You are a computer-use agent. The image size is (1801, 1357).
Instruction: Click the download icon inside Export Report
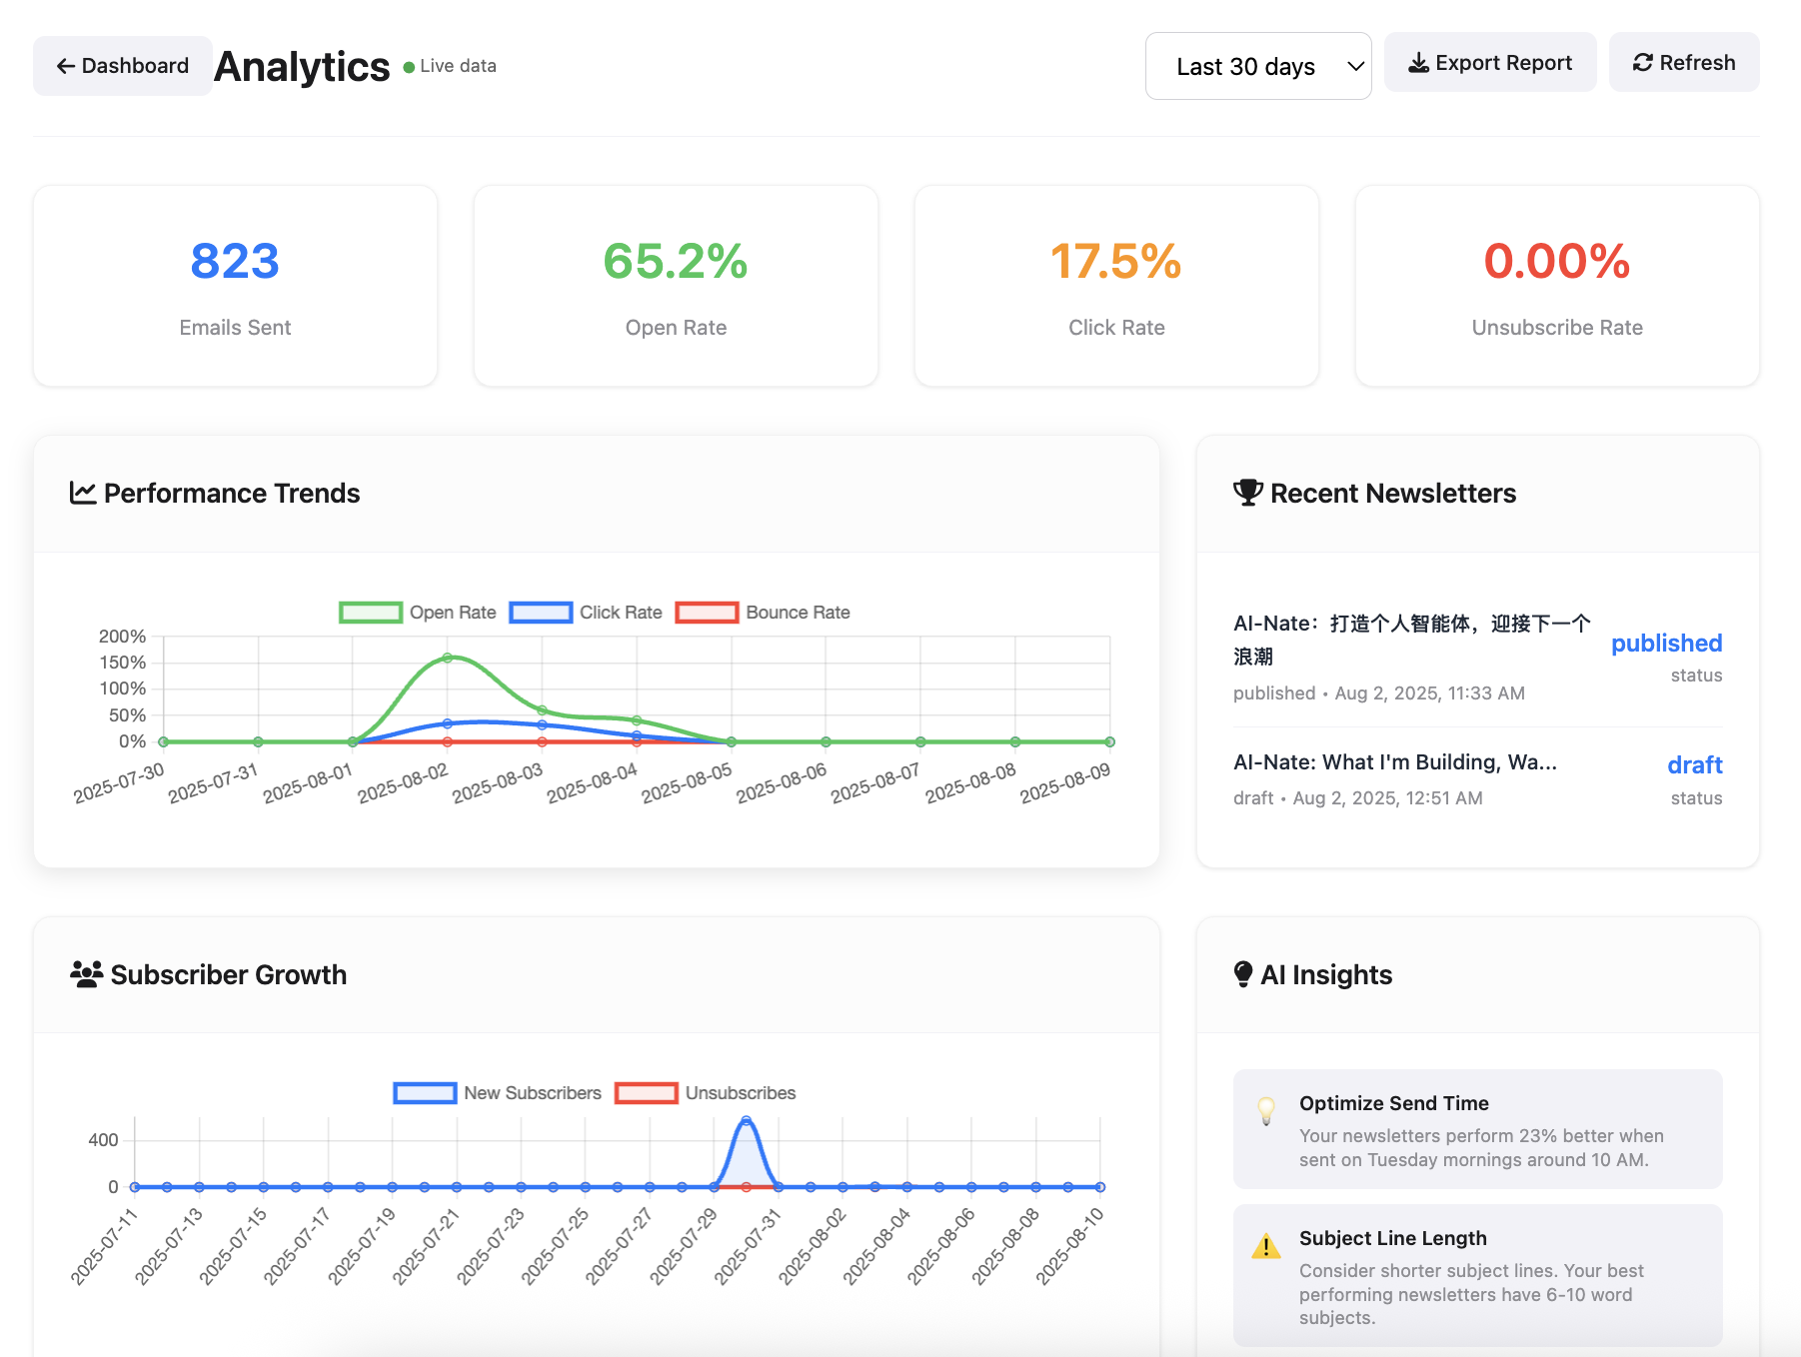1418,62
